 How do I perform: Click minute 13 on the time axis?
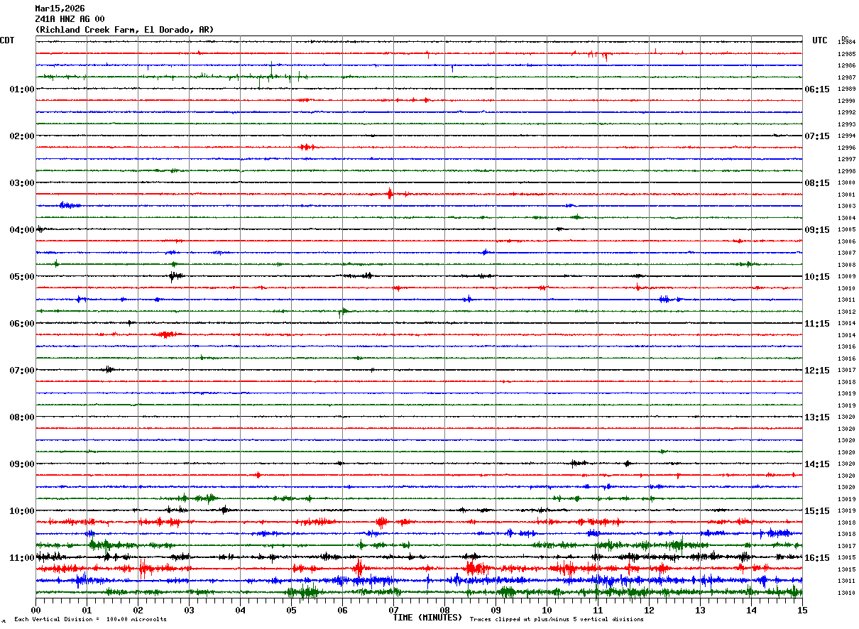700,610
